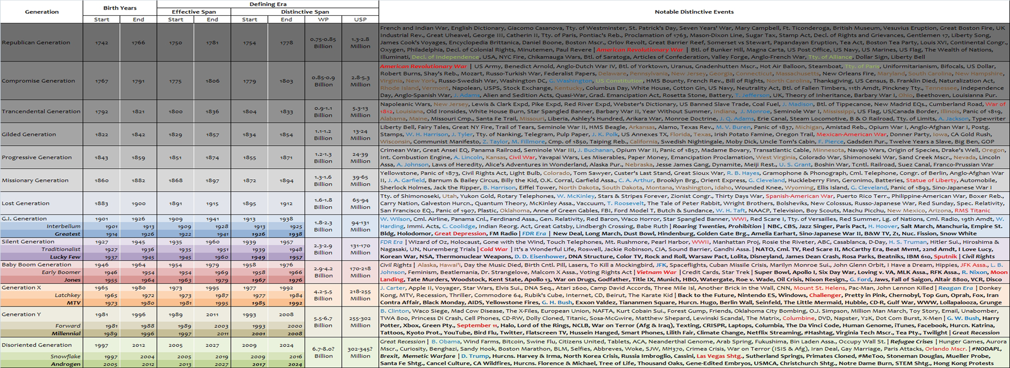Screen dimensions: 1010x368
Task: Select the "Defining Era" header cell
Action: (268, 4)
